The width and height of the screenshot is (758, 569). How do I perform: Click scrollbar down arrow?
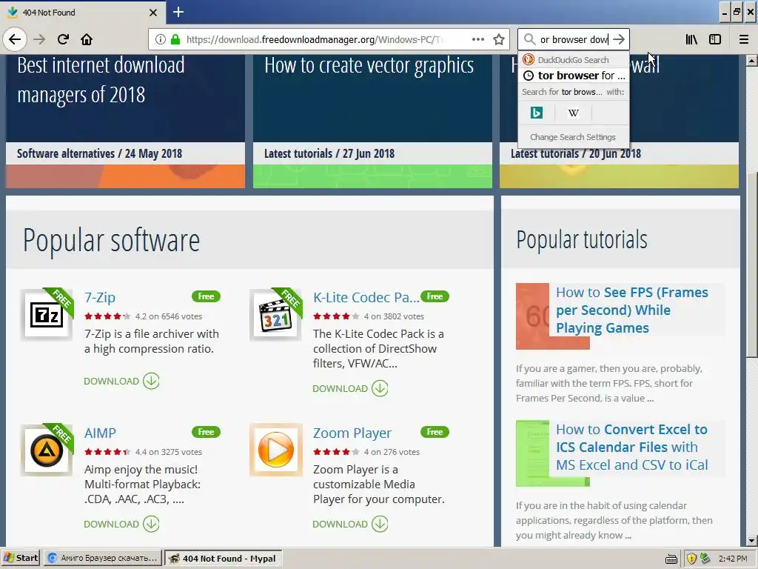pyautogui.click(x=751, y=541)
